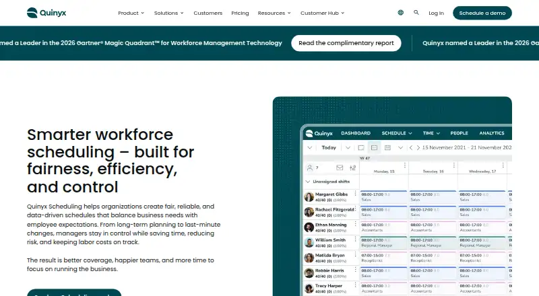Open TIME dropdown in app preview

431,133
